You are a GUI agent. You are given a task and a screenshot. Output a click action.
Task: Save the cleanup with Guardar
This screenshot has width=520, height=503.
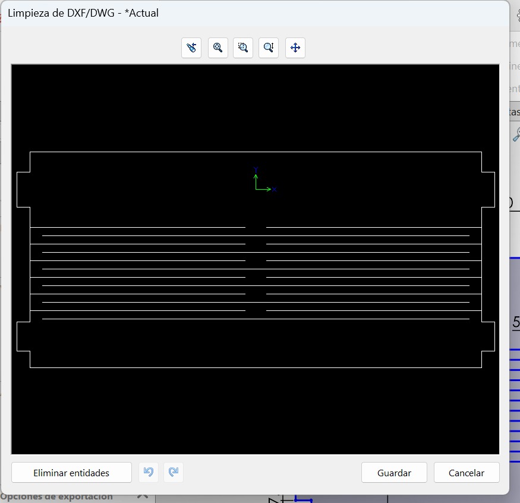pos(394,472)
